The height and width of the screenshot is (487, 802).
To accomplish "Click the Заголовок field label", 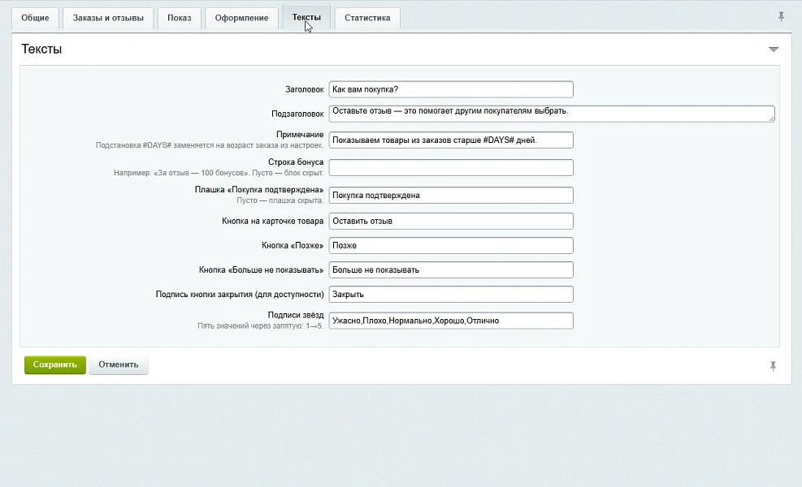I will click(x=305, y=89).
